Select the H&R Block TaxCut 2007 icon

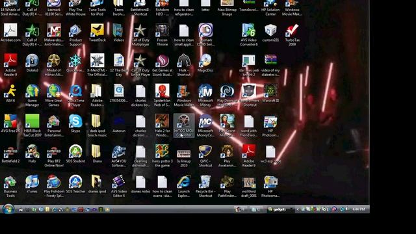(x=32, y=125)
